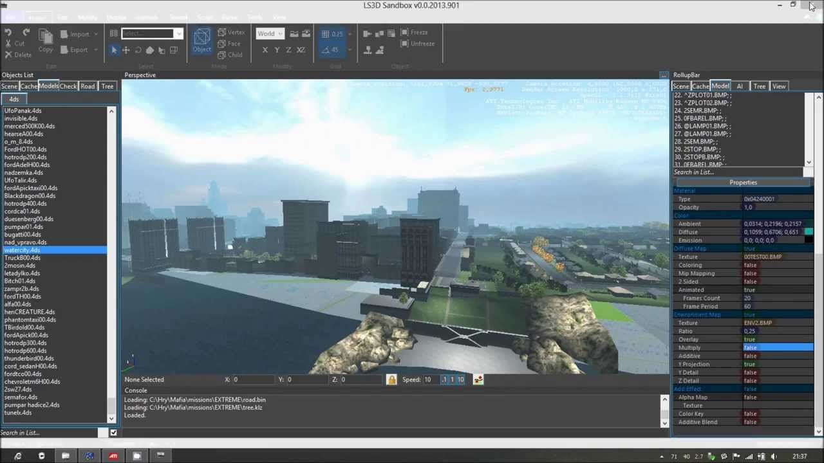This screenshot has width=824, height=463.
Task: Switch to Object mode
Action: pyautogui.click(x=201, y=41)
